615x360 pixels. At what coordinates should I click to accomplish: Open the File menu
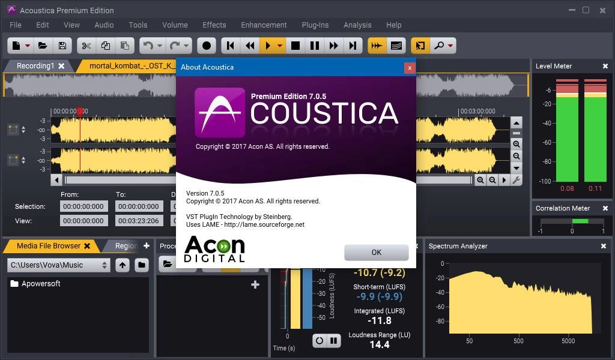point(15,25)
